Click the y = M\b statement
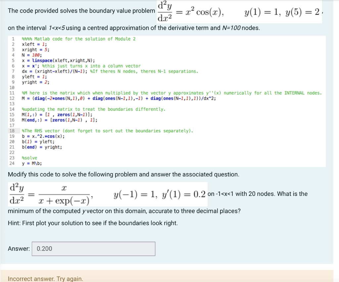 [31, 163]
